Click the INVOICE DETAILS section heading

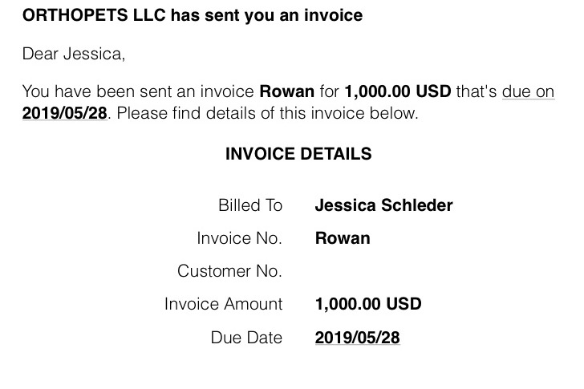coord(298,154)
